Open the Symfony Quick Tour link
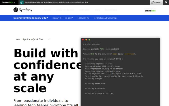The image size is (169, 106). click(33, 39)
